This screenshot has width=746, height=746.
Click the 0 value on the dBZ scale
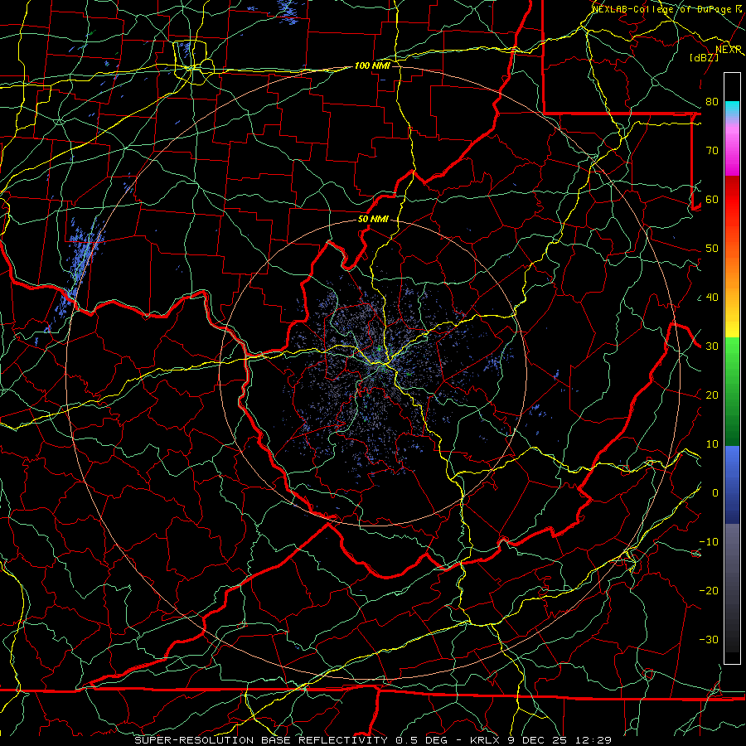point(715,493)
